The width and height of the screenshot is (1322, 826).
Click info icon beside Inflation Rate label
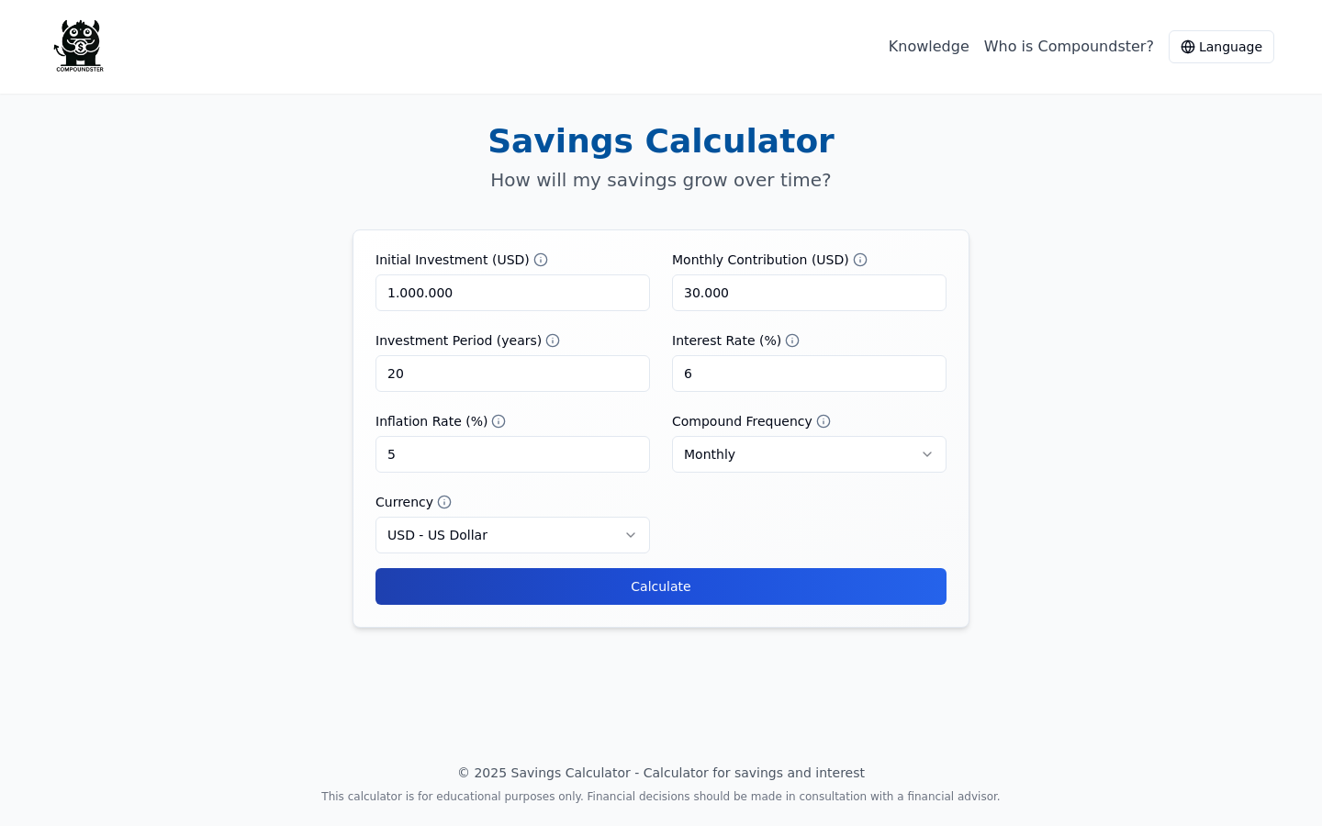pos(499,421)
